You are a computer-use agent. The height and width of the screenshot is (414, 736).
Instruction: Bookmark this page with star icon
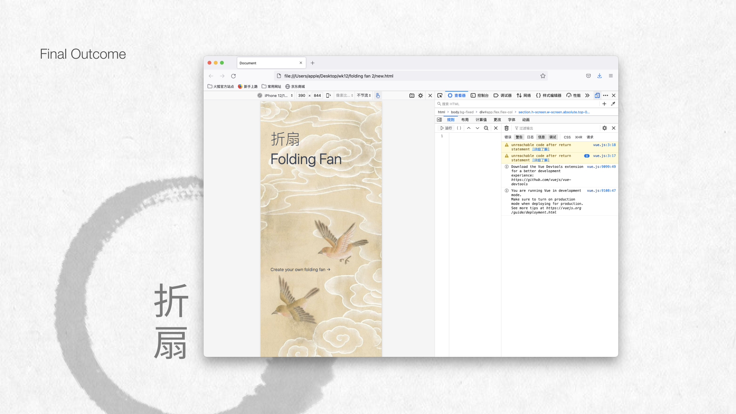543,76
